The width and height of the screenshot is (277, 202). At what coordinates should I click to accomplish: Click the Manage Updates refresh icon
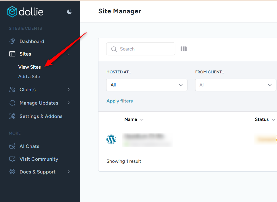(12, 103)
